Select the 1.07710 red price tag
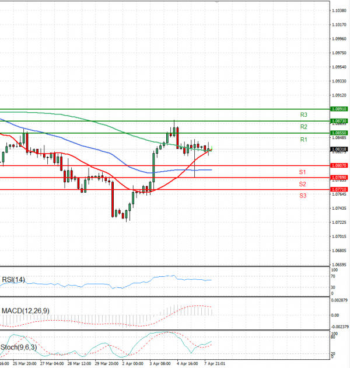The height and width of the screenshot is (368, 350). point(339,189)
